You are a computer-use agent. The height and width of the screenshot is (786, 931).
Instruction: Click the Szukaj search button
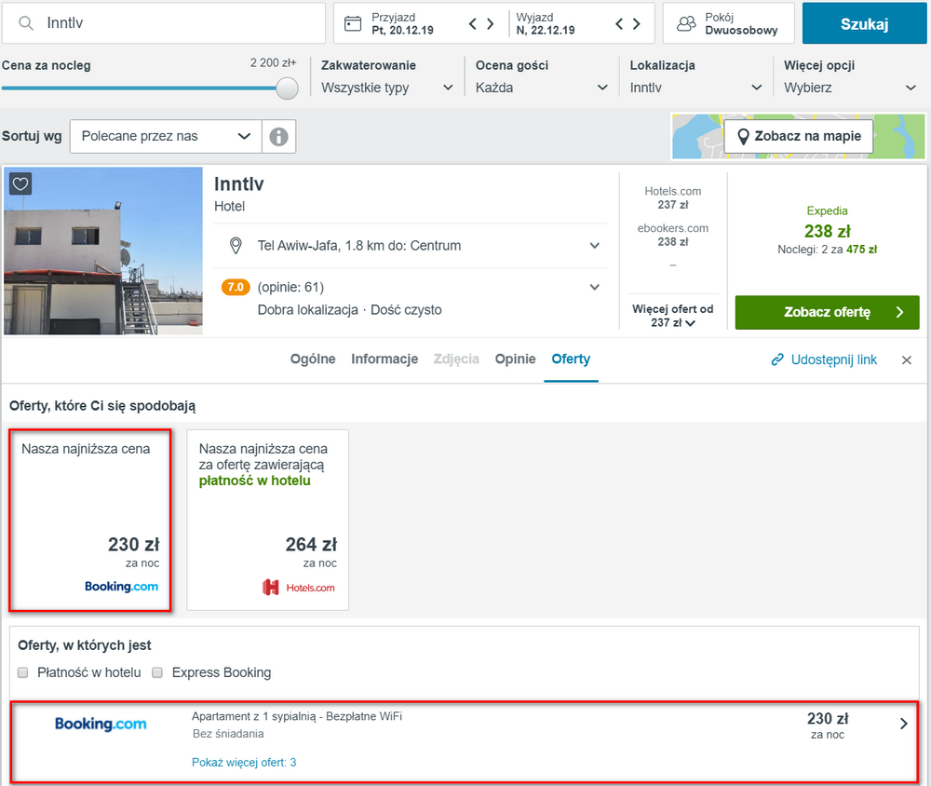(x=865, y=23)
